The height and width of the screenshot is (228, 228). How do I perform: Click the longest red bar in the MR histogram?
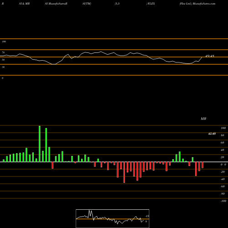pyautogui.click(x=124, y=172)
